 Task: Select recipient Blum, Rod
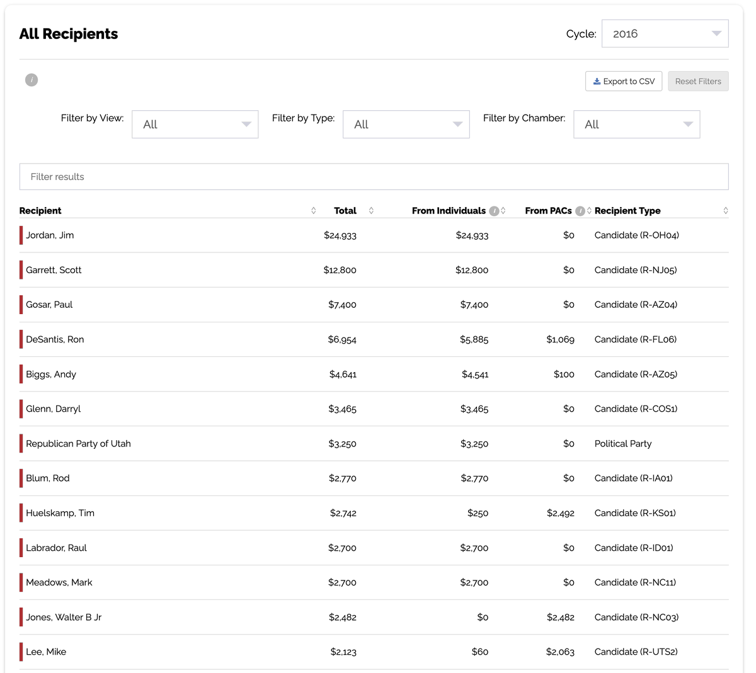[x=48, y=478]
